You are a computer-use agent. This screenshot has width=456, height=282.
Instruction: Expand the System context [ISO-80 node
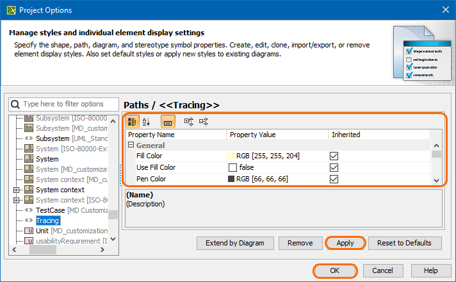[x=17, y=200]
